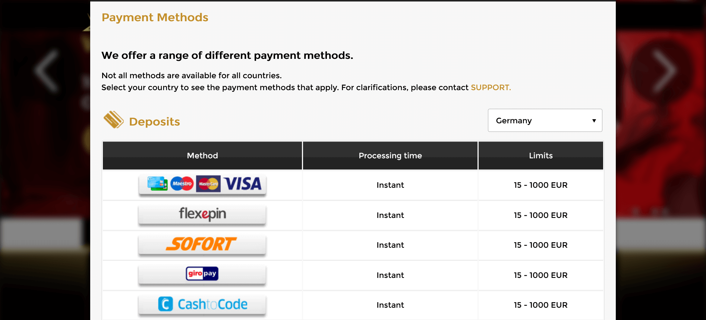
Task: Click the generic credit cards icon
Action: tap(157, 183)
